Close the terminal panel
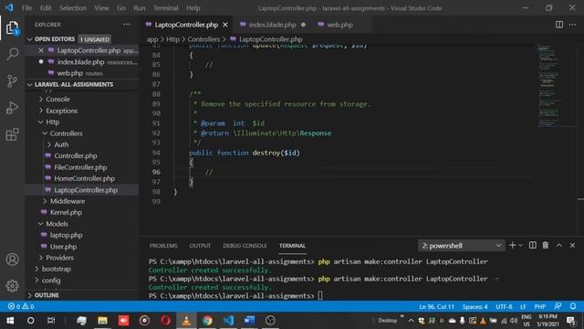Image resolution: width=584 pixels, height=329 pixels. click(572, 245)
